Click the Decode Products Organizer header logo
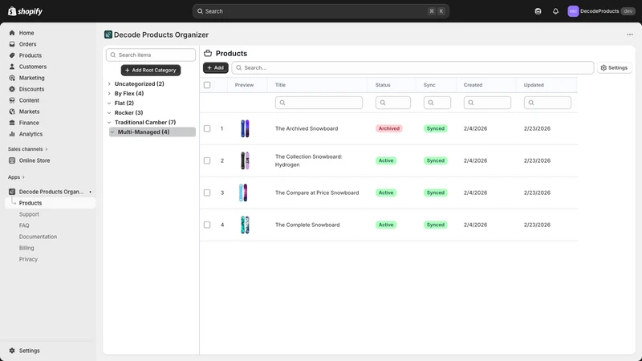Screen dimensions: 642x361 [108, 34]
